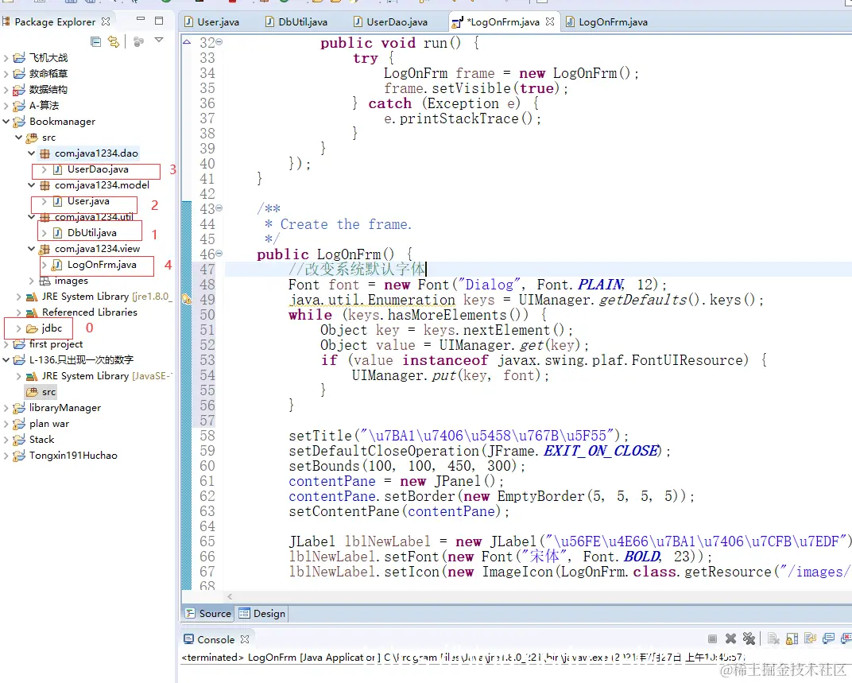This screenshot has height=683, width=852.
Task: Expand the jdbc folder
Action: 19,328
